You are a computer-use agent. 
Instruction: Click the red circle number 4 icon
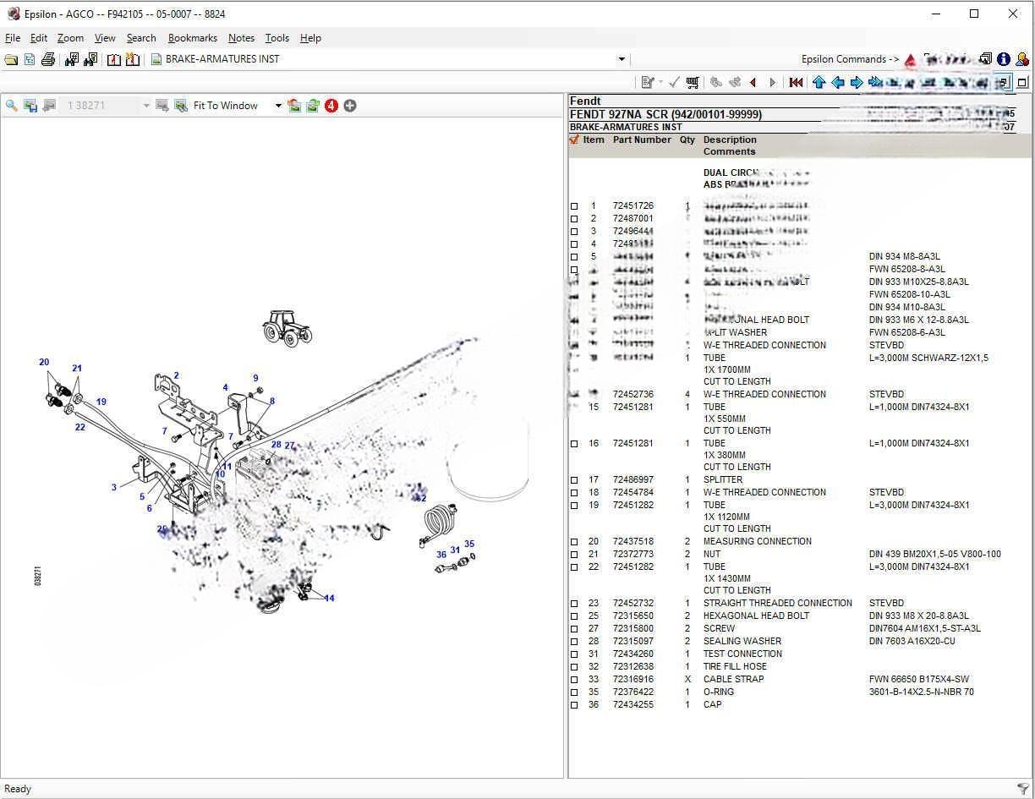tap(331, 106)
